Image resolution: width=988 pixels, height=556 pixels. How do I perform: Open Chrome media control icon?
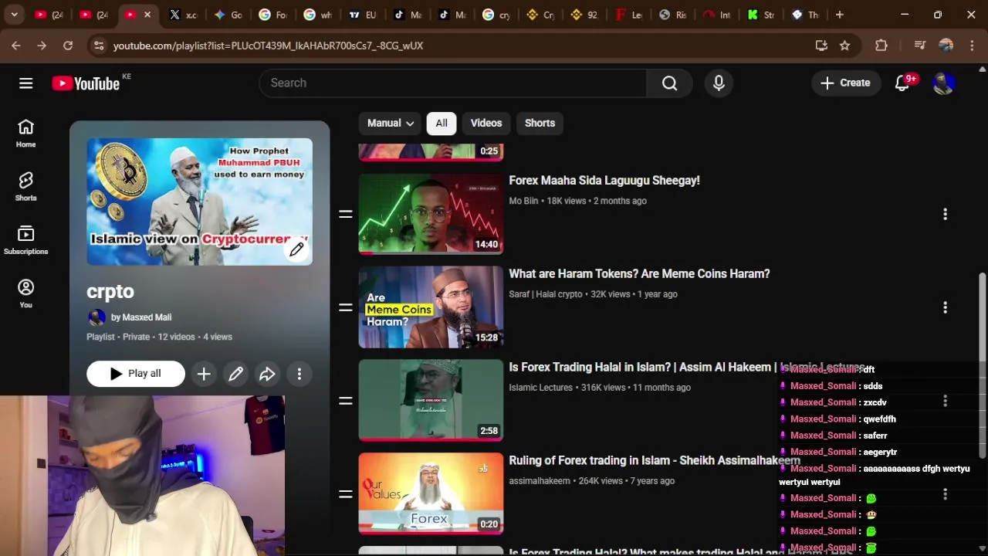tap(919, 46)
